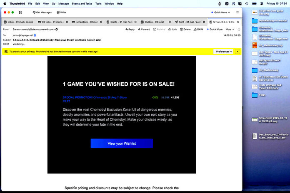This screenshot has height=193, width=290.
Task: Toggle the folder pane sidebar icon
Action: pyautogui.click(x=20, y=12)
